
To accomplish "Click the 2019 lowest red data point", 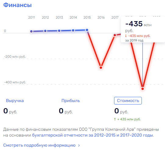I will click(x=143, y=89).
